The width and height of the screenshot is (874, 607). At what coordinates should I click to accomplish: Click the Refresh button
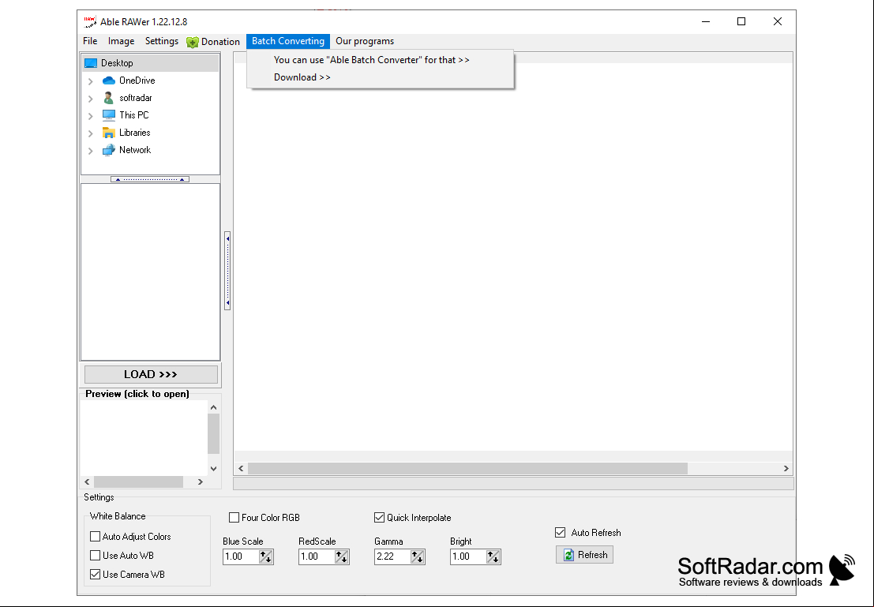[584, 555]
